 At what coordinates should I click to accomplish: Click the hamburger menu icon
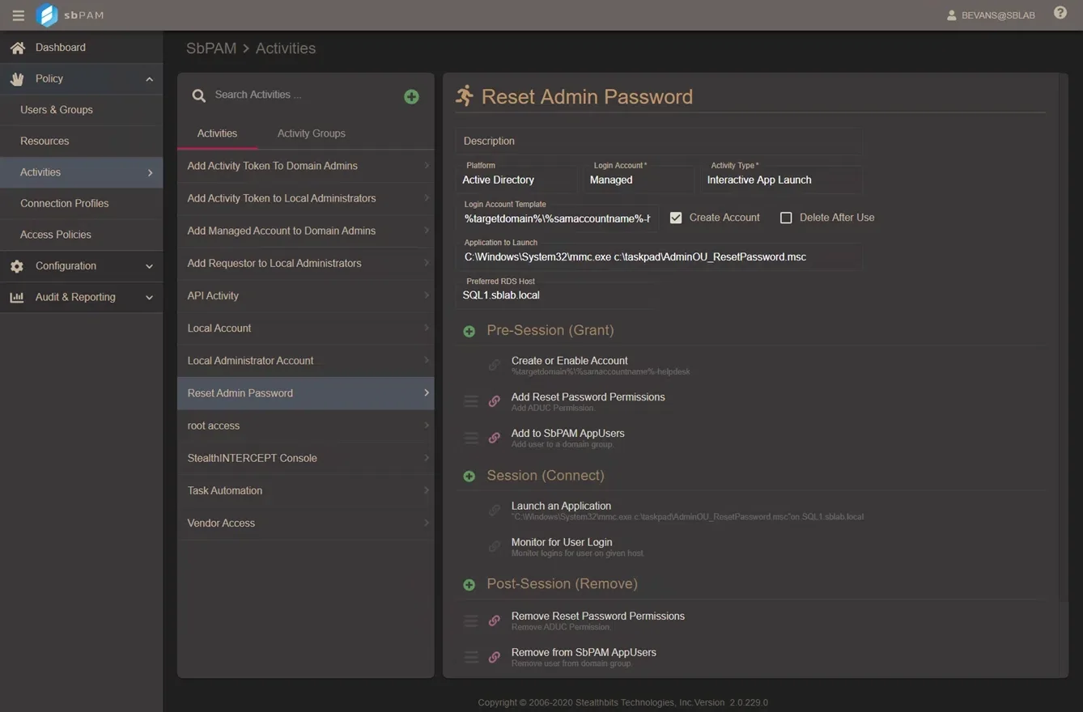18,15
